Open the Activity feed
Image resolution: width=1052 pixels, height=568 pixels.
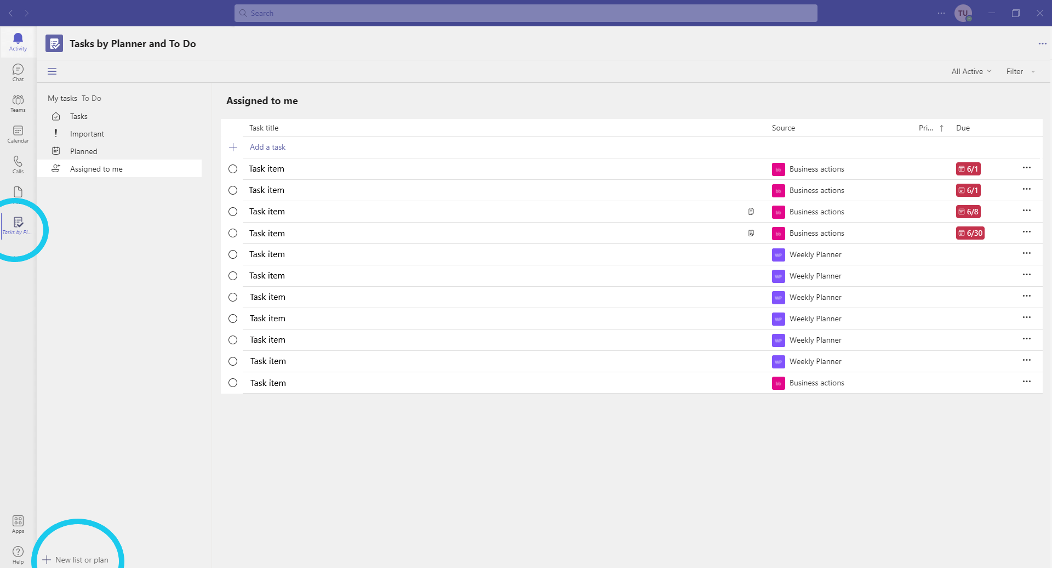click(18, 41)
